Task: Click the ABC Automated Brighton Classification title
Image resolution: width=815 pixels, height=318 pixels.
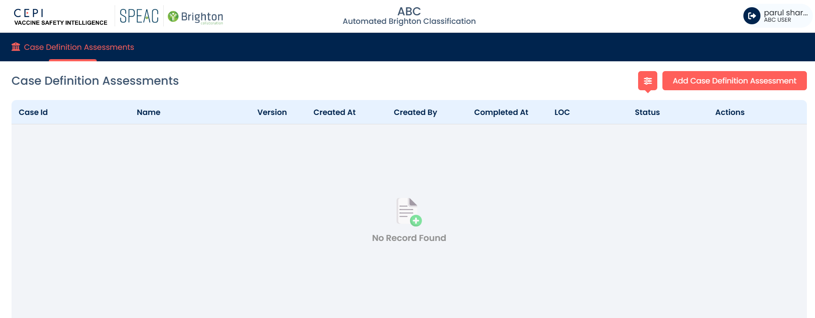Action: [409, 16]
